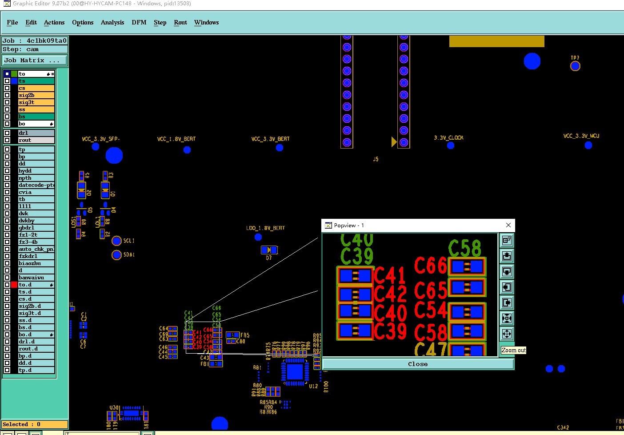
Task: Click the D7 diode component
Action: (x=269, y=250)
